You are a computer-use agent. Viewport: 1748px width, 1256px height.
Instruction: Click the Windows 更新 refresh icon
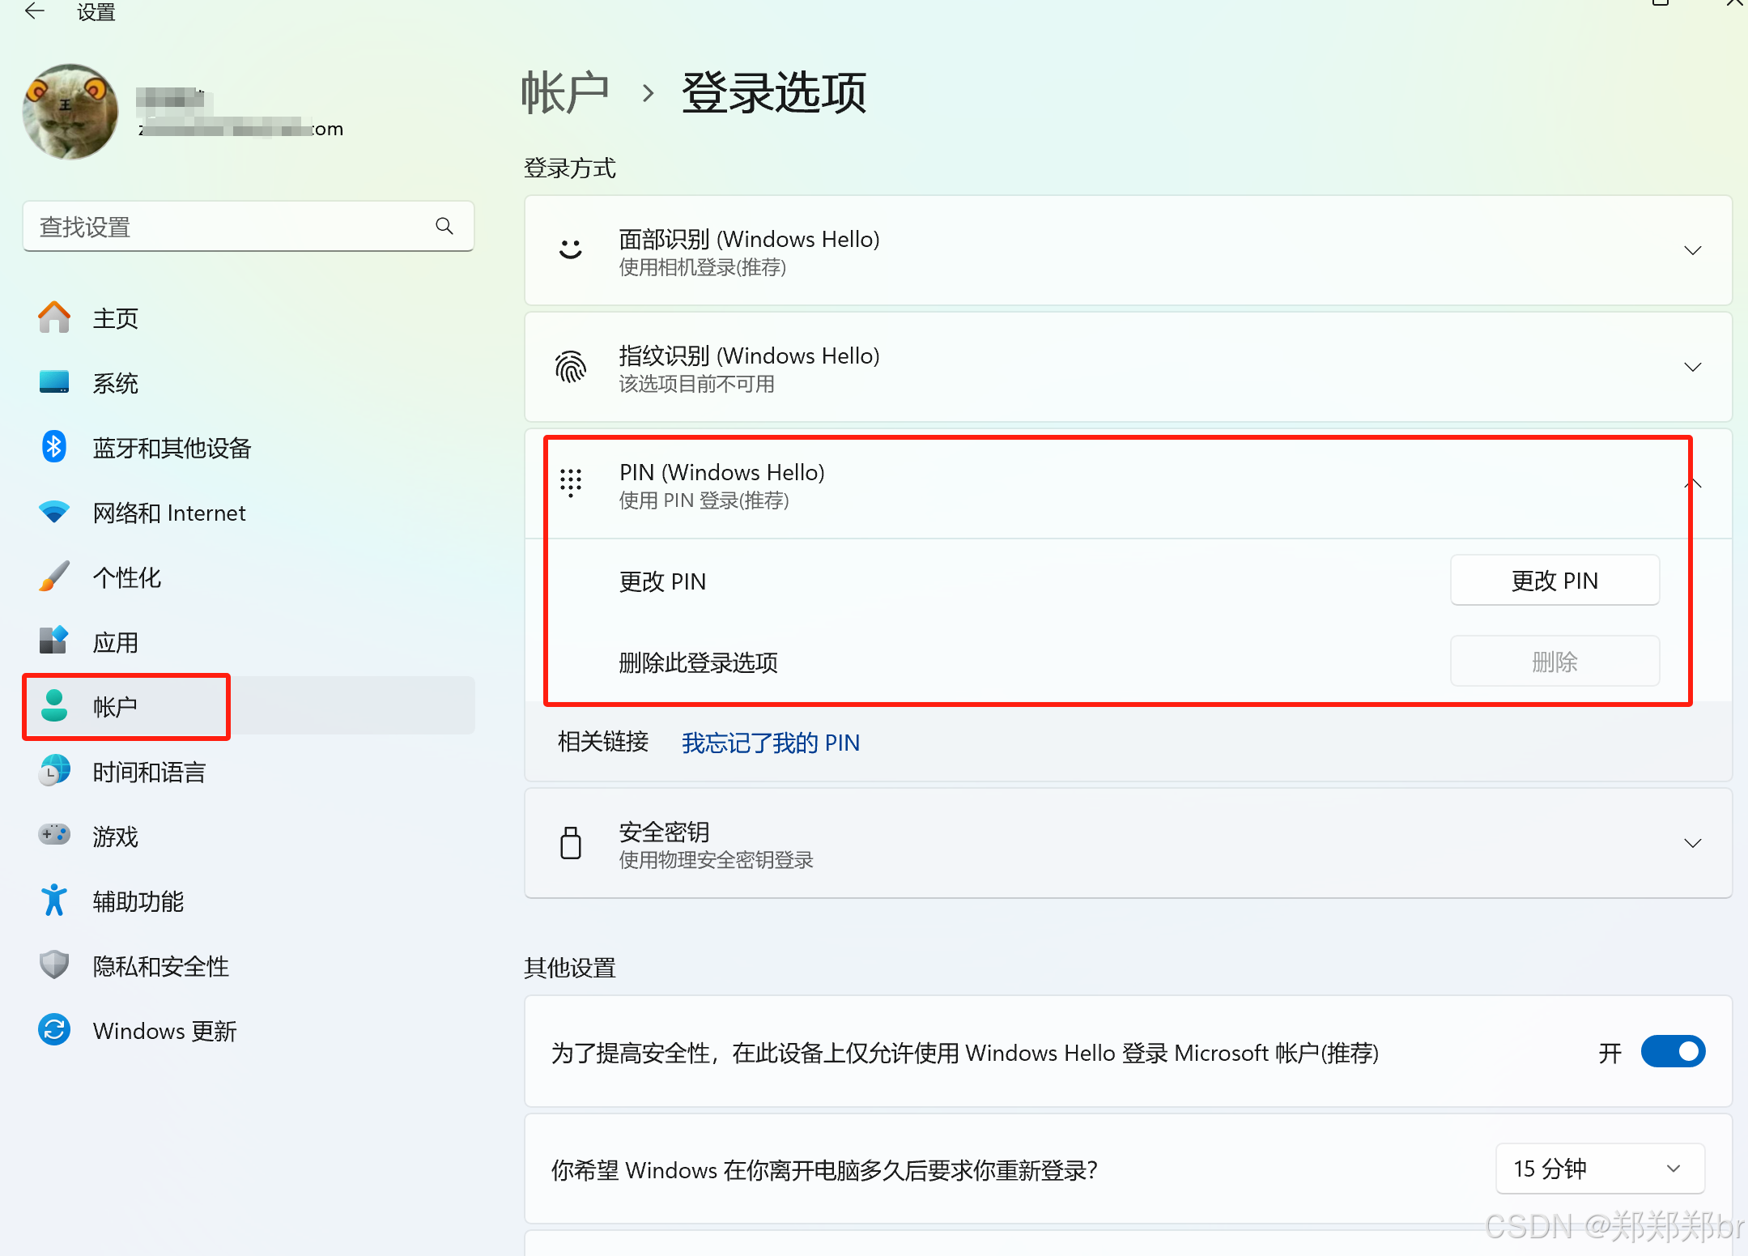pos(53,1030)
